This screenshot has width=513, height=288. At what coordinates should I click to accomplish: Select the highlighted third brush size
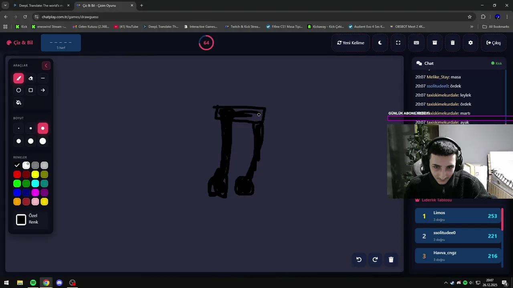click(43, 128)
